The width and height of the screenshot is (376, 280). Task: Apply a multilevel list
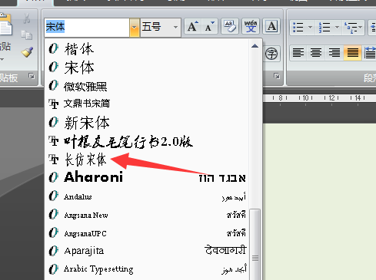pos(351,27)
